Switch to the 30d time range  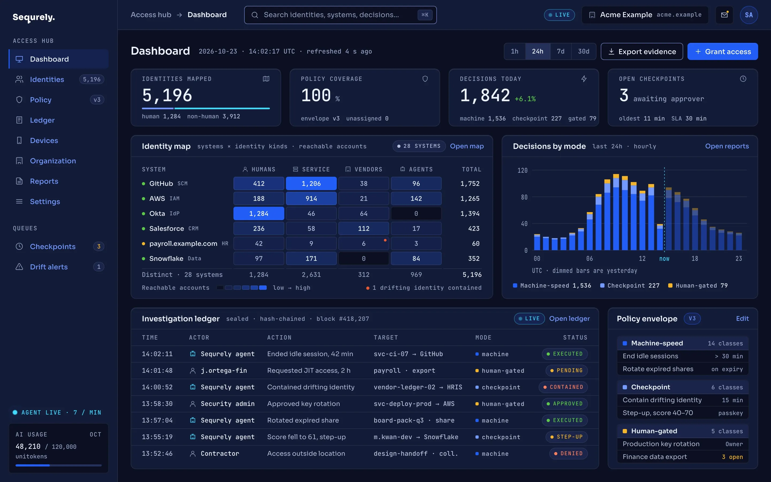point(583,51)
